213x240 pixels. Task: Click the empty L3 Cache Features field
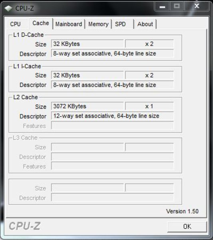click(x=112, y=166)
